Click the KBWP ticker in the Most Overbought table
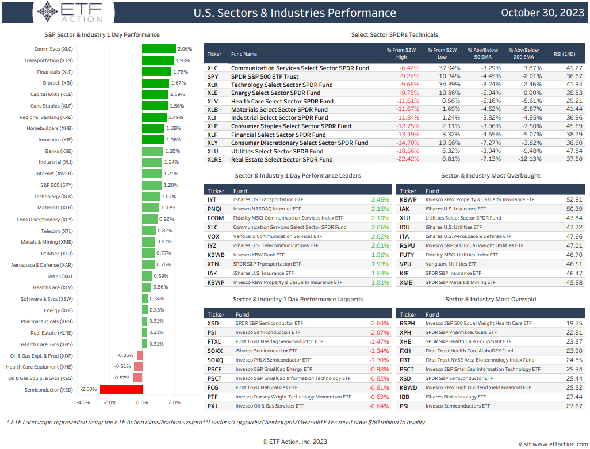Image resolution: width=590 pixels, height=449 pixels. [408, 199]
